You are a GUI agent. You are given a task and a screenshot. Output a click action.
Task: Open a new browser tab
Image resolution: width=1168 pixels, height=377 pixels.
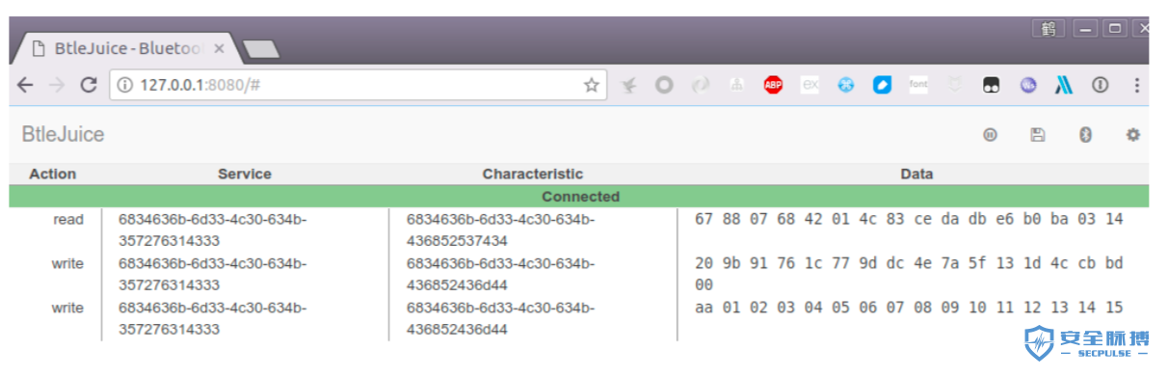[x=260, y=48]
